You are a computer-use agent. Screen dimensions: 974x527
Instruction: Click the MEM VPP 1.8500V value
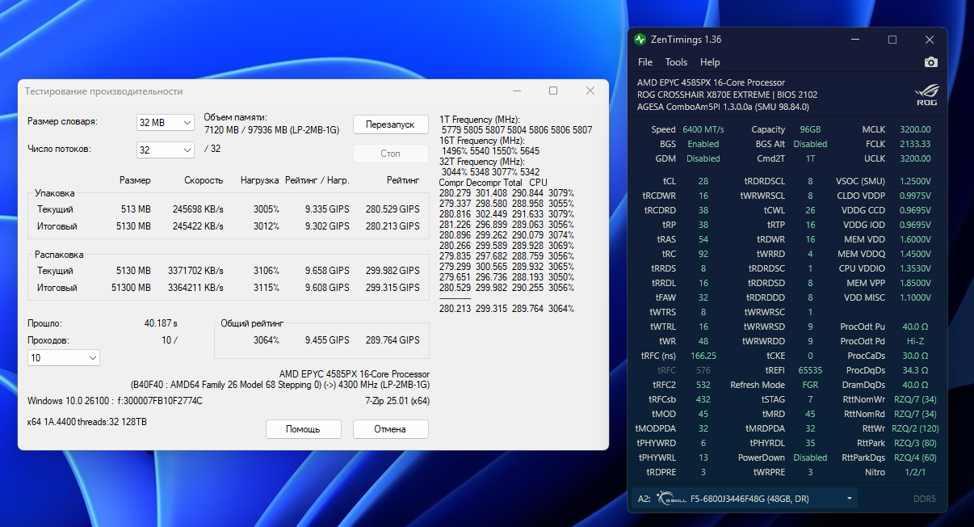915,283
